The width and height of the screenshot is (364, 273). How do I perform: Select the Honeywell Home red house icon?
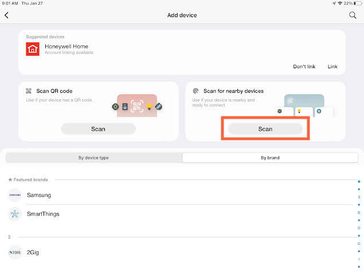[x=33, y=49]
